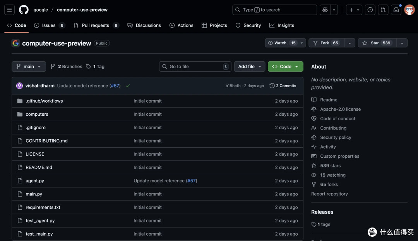Open the issues icon in top header
Image resolution: width=418 pixels, height=241 pixels.
[370, 10]
